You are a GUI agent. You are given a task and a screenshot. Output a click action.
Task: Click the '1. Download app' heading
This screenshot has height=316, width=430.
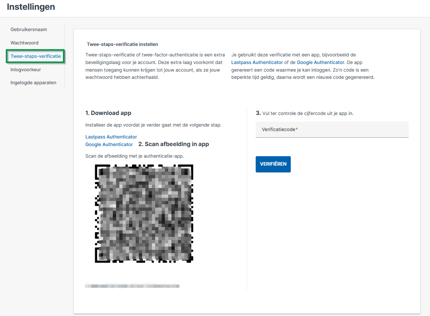[108, 113]
